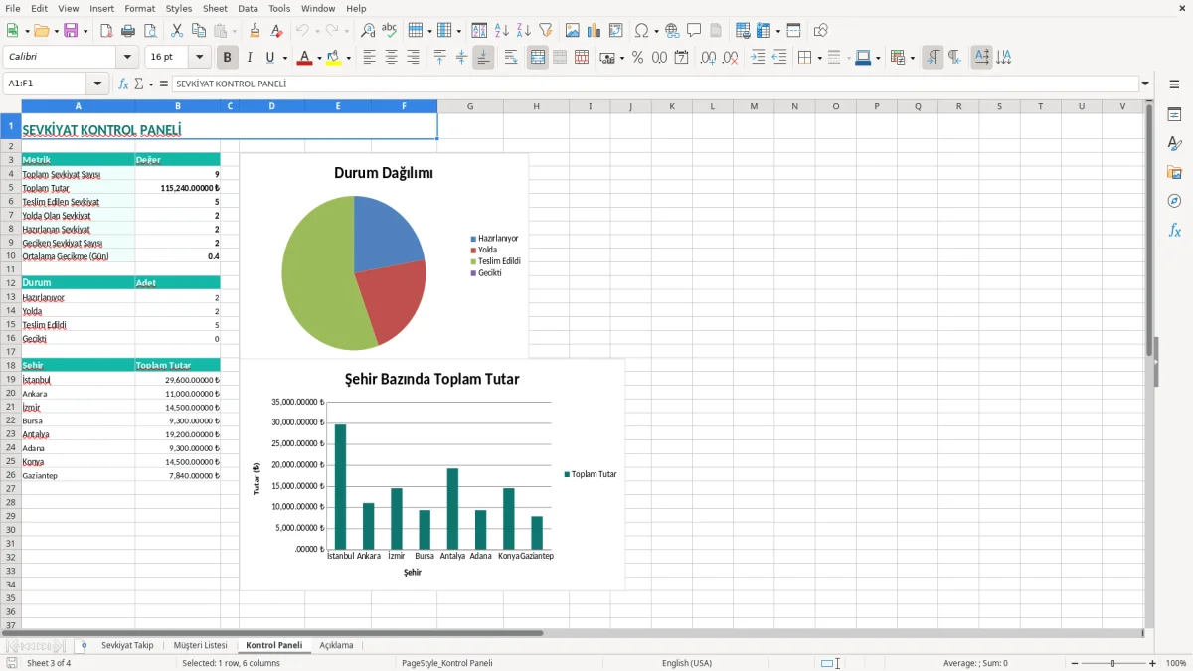Click the Insert Comment icon

coord(694,31)
